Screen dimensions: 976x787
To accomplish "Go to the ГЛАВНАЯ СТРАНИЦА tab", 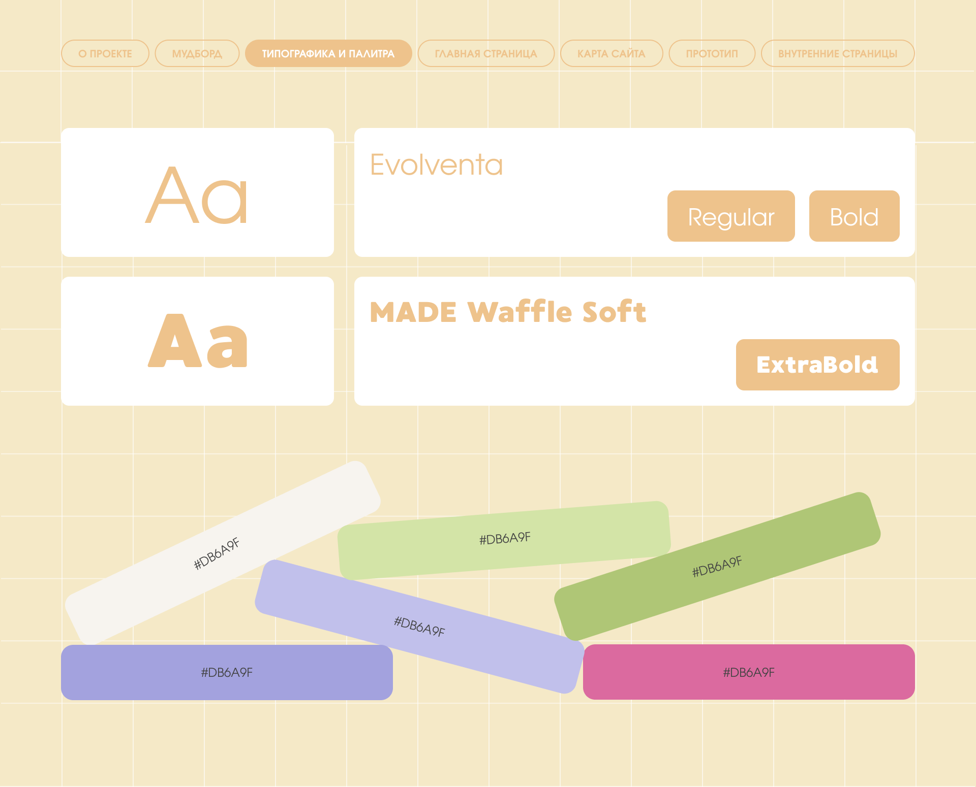I will (x=485, y=53).
